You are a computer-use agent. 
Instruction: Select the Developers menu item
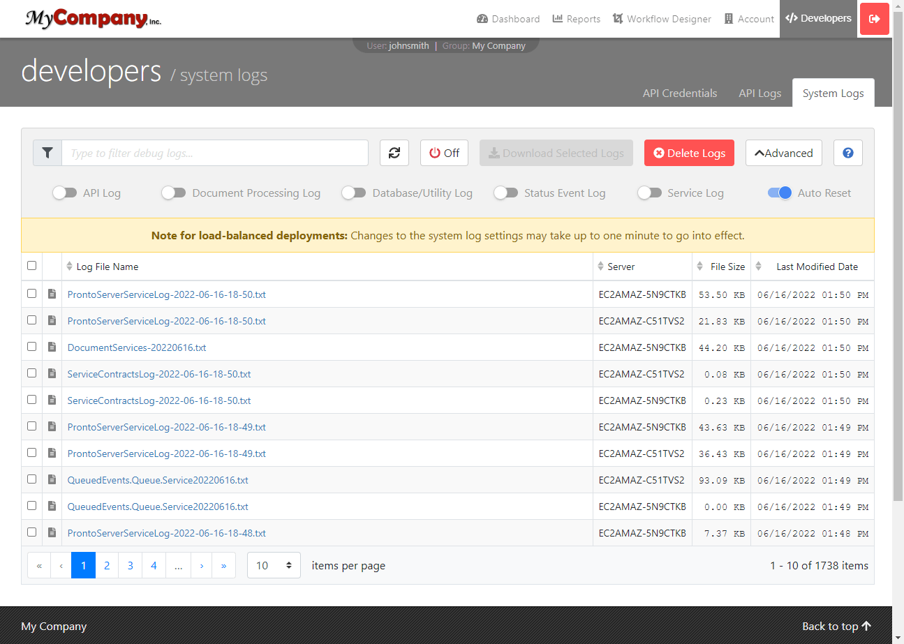pyautogui.click(x=818, y=19)
